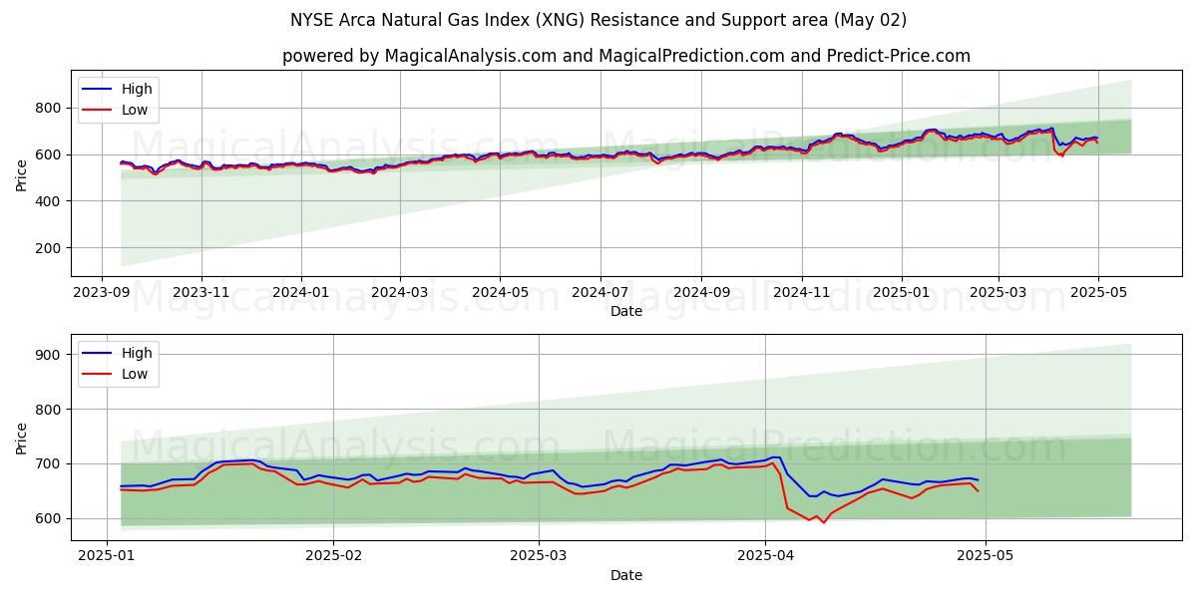Click the '200' price tick in top chart
The width and height of the screenshot is (1197, 598).
(50, 248)
